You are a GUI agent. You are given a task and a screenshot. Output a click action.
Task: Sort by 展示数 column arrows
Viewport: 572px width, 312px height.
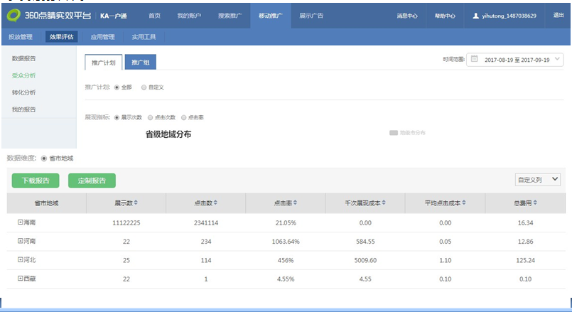[x=136, y=203]
